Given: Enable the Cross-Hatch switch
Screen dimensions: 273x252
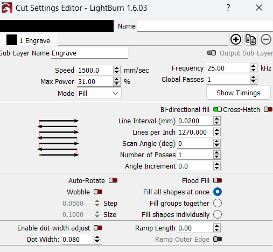Looking at the screenshot, I should (268, 109).
